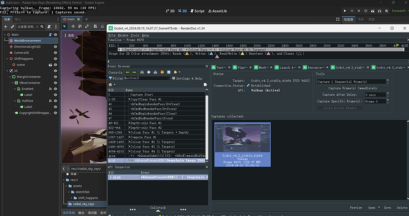This screenshot has width=409, height=216.
Task: Select the Godot frame #478 capture thumbnail
Action: point(242,144)
